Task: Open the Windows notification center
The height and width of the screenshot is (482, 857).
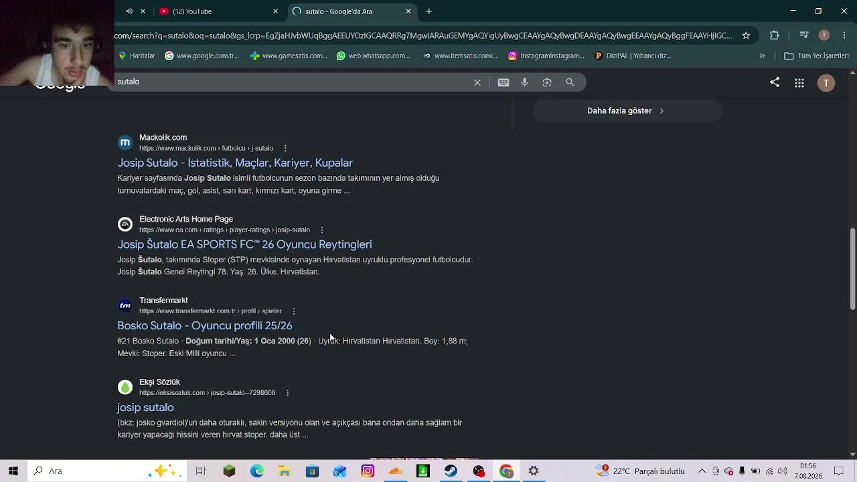Action: (x=838, y=471)
